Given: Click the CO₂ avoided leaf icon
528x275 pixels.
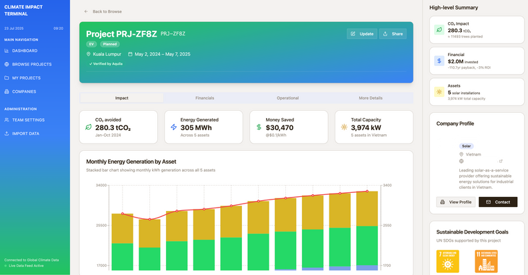Looking at the screenshot, I should click(89, 127).
